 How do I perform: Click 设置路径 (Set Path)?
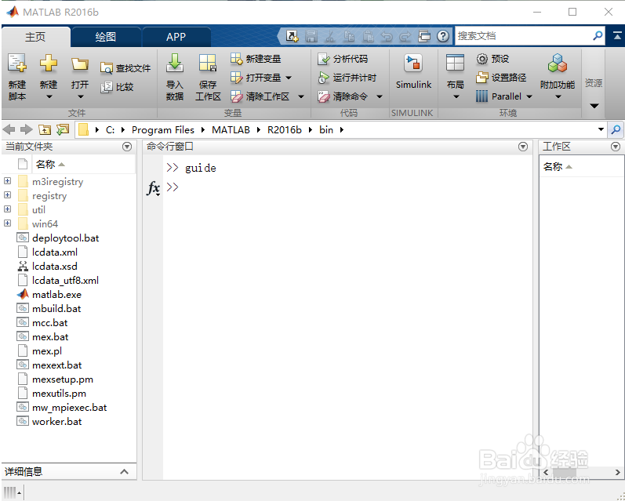501,78
